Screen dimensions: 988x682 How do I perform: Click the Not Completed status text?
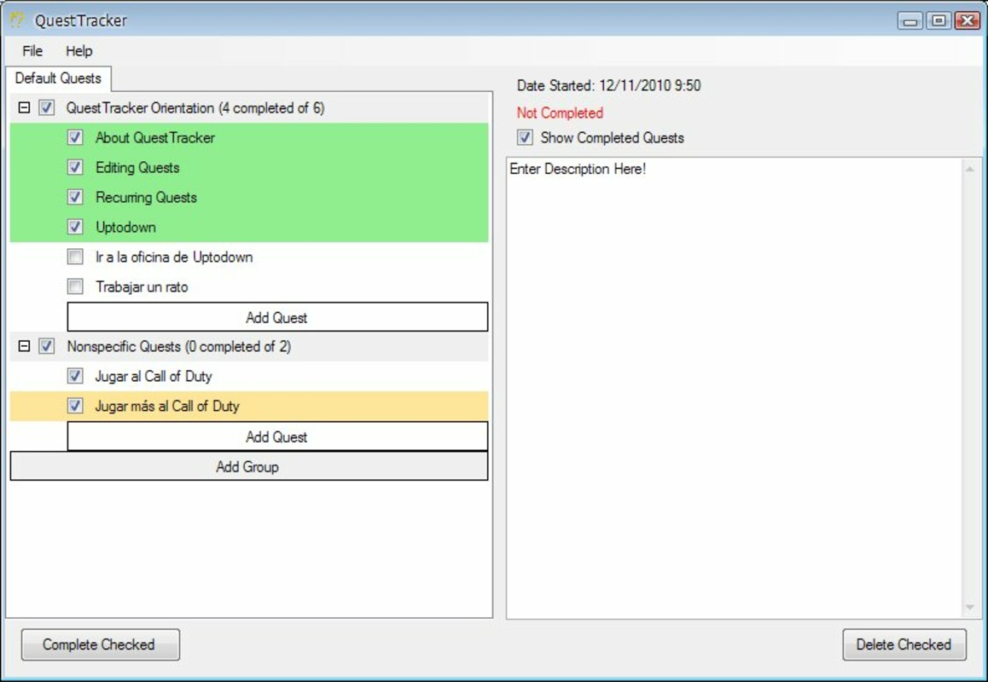click(x=560, y=113)
